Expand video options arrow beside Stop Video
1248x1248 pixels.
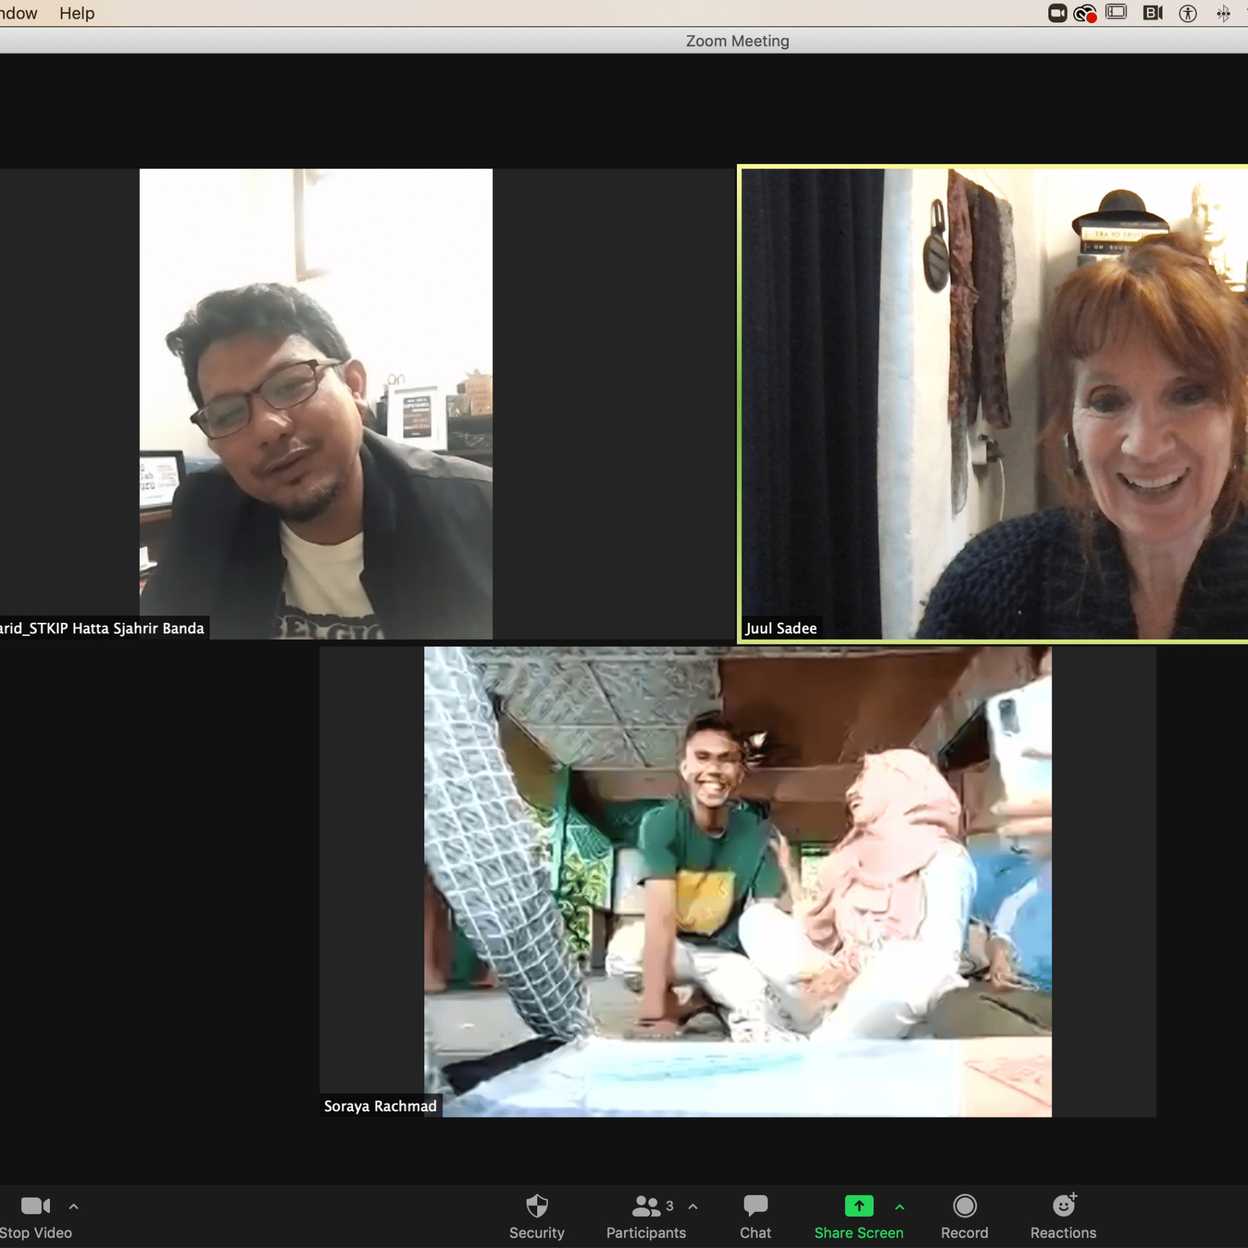pyautogui.click(x=74, y=1206)
